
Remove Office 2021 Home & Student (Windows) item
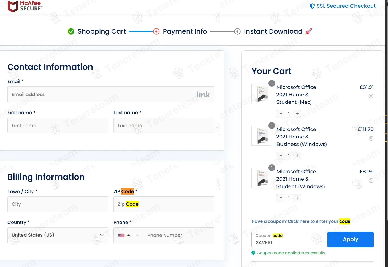[x=371, y=181]
